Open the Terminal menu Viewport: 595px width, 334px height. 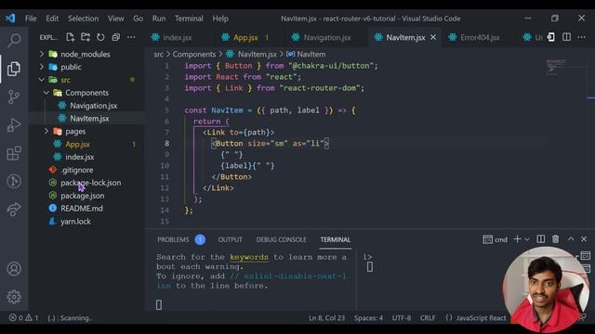(189, 19)
